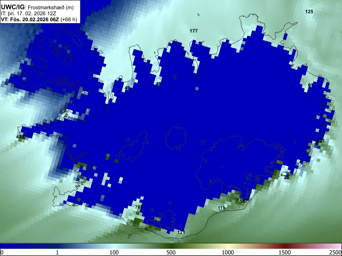The image size is (342, 256).
Task: Click the map value "765"
Action: (139, 207)
